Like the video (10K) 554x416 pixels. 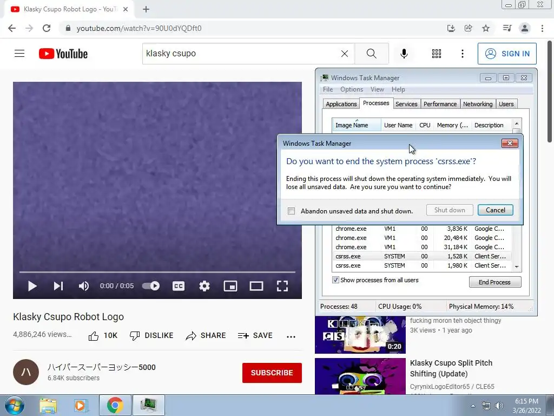[x=103, y=336]
